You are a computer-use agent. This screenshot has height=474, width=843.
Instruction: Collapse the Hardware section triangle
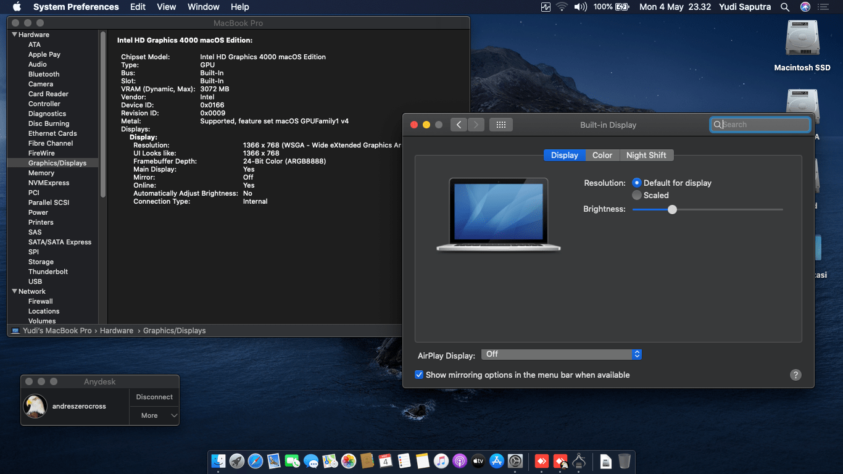pyautogui.click(x=14, y=35)
